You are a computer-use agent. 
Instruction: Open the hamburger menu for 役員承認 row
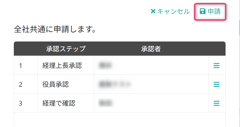[x=216, y=84]
